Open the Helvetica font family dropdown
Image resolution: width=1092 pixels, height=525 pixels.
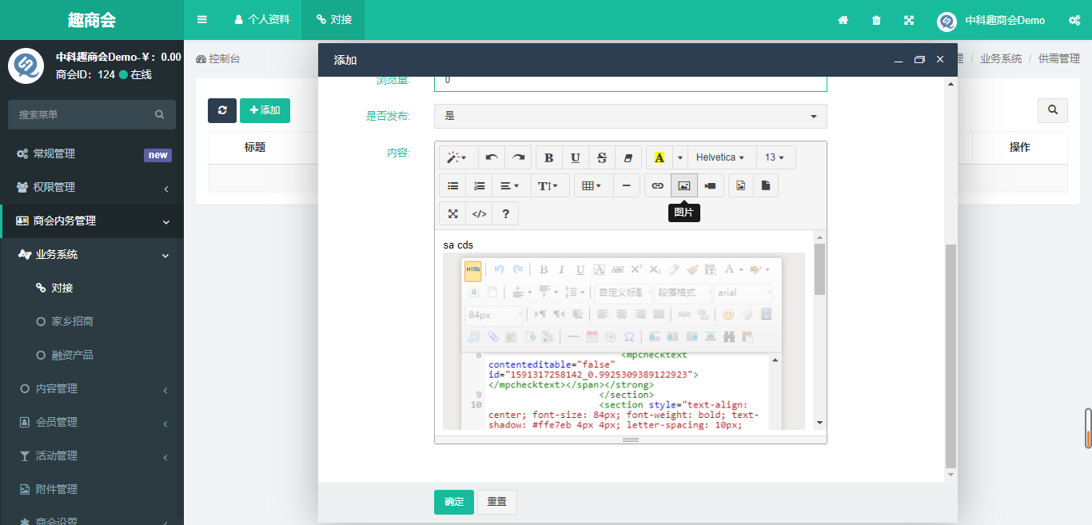coord(719,157)
